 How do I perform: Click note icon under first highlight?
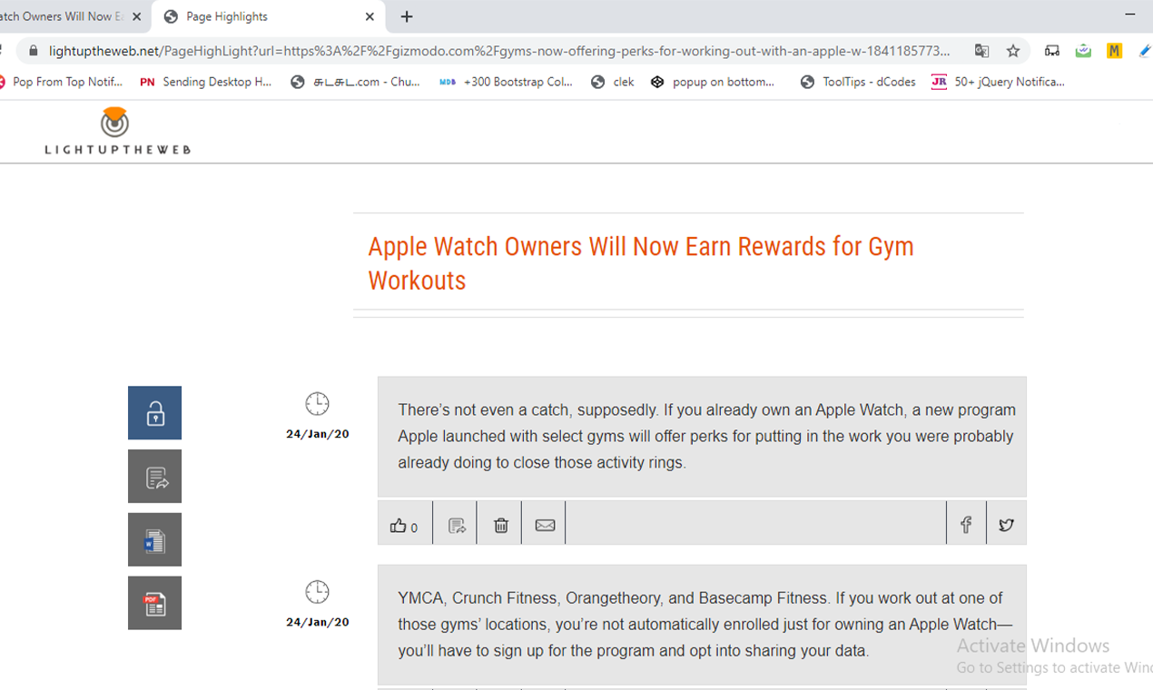(x=457, y=525)
